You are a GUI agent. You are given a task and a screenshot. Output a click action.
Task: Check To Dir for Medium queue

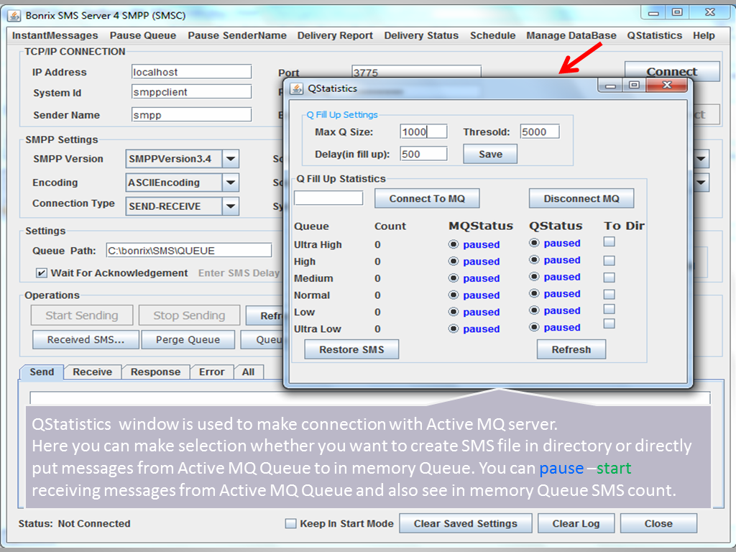coord(609,277)
